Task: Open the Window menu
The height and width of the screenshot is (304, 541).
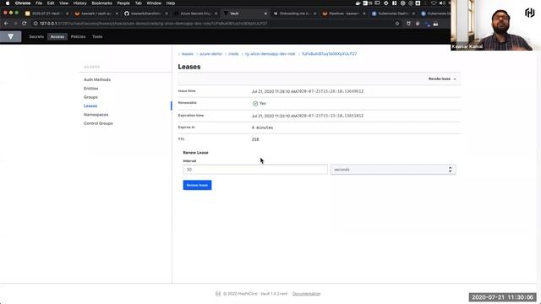Action: (x=154, y=3)
